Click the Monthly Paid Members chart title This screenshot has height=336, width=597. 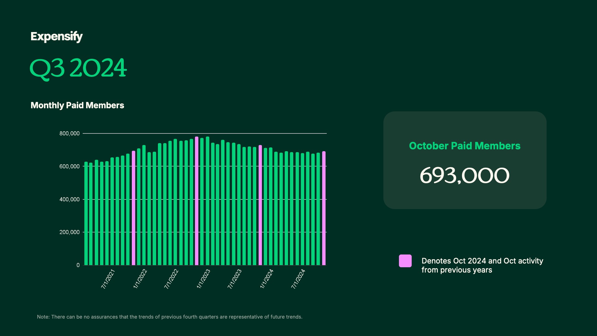77,105
